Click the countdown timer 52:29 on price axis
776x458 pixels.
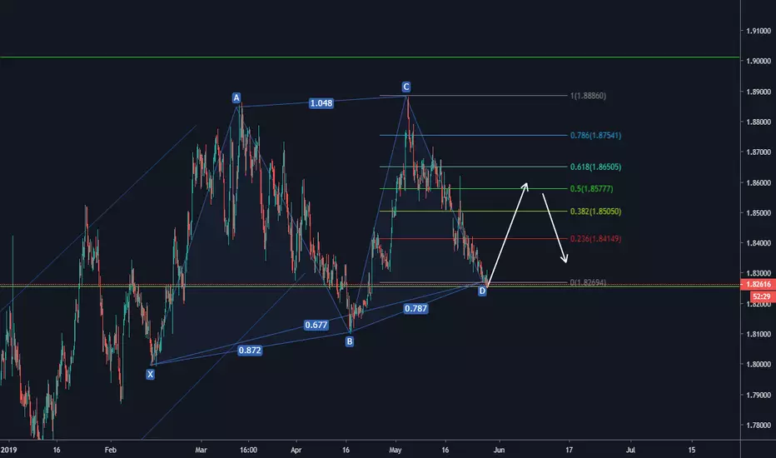click(762, 296)
